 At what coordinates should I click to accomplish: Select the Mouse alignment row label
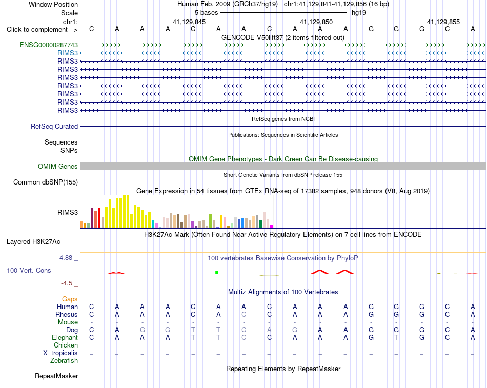tap(68, 322)
